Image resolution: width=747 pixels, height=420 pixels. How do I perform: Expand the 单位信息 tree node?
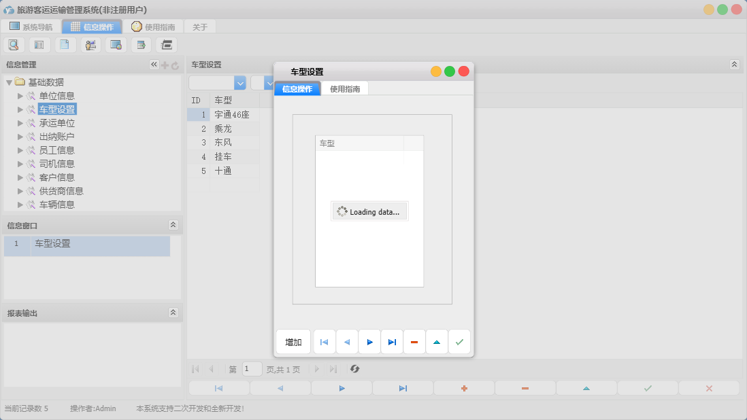tap(20, 96)
